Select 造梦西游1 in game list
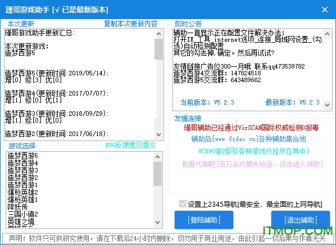This screenshot has width=336, height=245. 22,185
